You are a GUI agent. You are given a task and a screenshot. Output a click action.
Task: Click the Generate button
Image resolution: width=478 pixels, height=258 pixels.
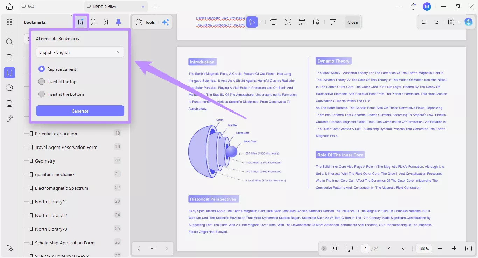80,111
